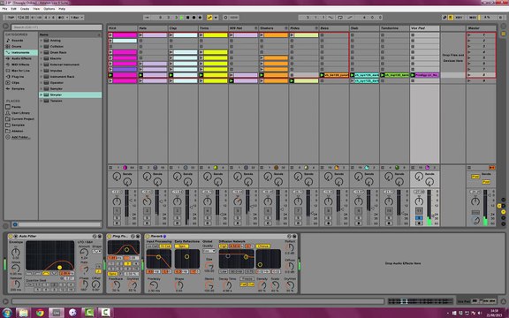Toggle Ping Pong Delay Sync button

click(x=112, y=274)
